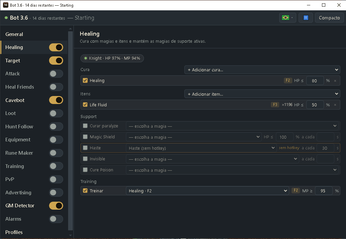
Task: Uncheck the Life Fluid checkbox
Action: (x=85, y=105)
